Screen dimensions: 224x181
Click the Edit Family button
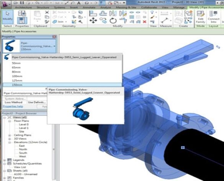click(200, 17)
